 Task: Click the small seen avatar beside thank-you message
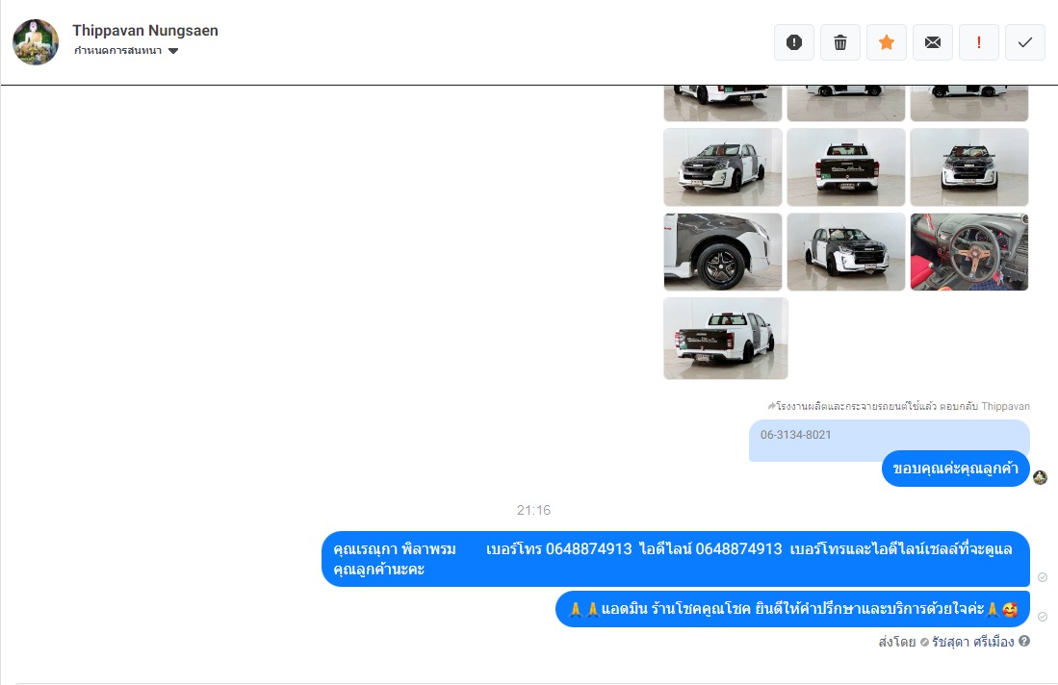coord(1041,477)
